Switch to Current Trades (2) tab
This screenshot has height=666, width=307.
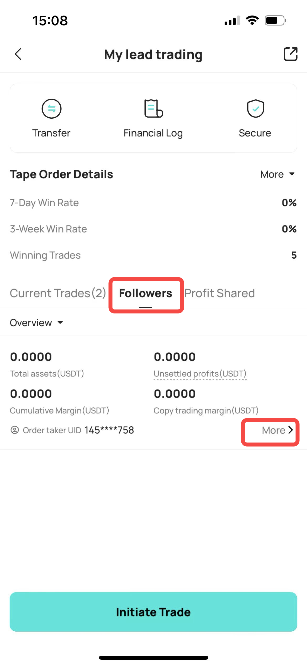click(x=58, y=293)
